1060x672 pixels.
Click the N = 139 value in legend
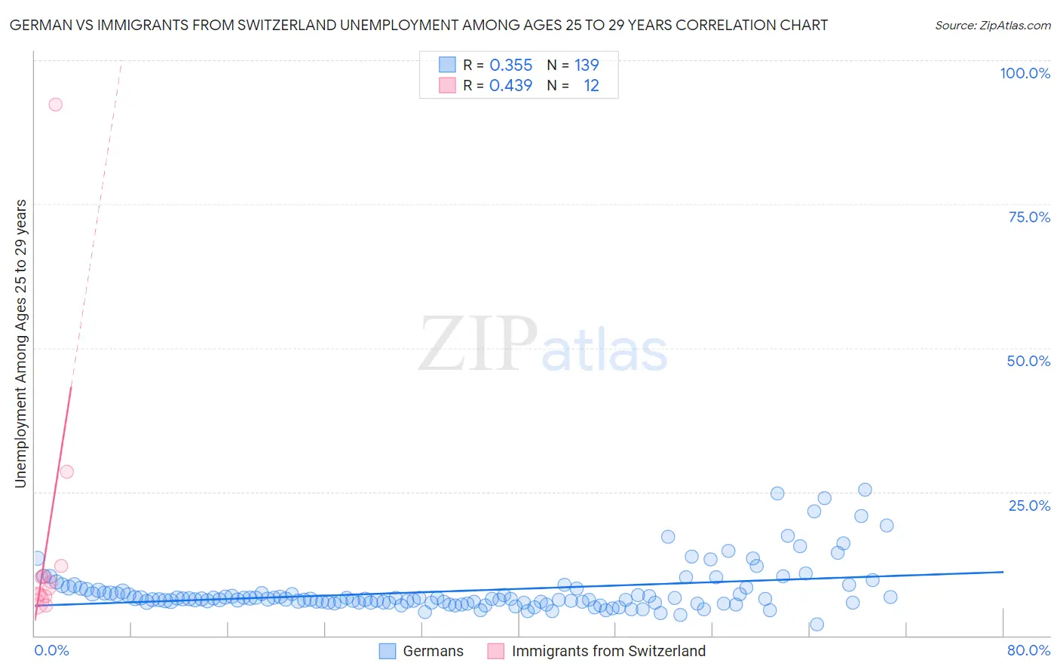coord(573,65)
